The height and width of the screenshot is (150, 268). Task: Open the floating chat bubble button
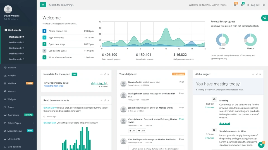coord(261,144)
